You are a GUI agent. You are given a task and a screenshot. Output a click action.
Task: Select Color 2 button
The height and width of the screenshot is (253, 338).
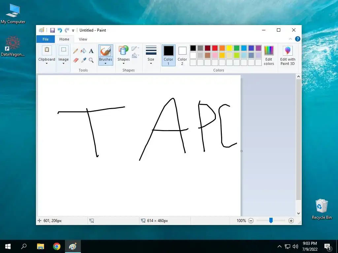[x=182, y=55]
